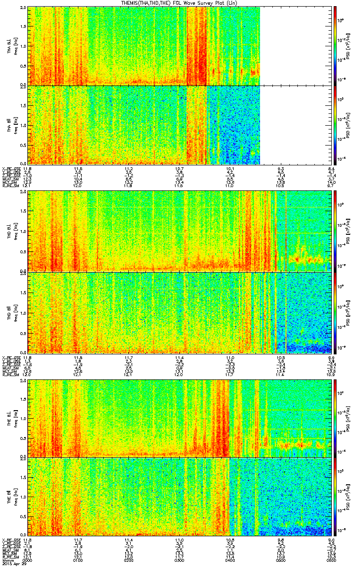Click the PSD color bar beside THE B-perpendicular
Screen dimensions: 354x567
(335, 418)
